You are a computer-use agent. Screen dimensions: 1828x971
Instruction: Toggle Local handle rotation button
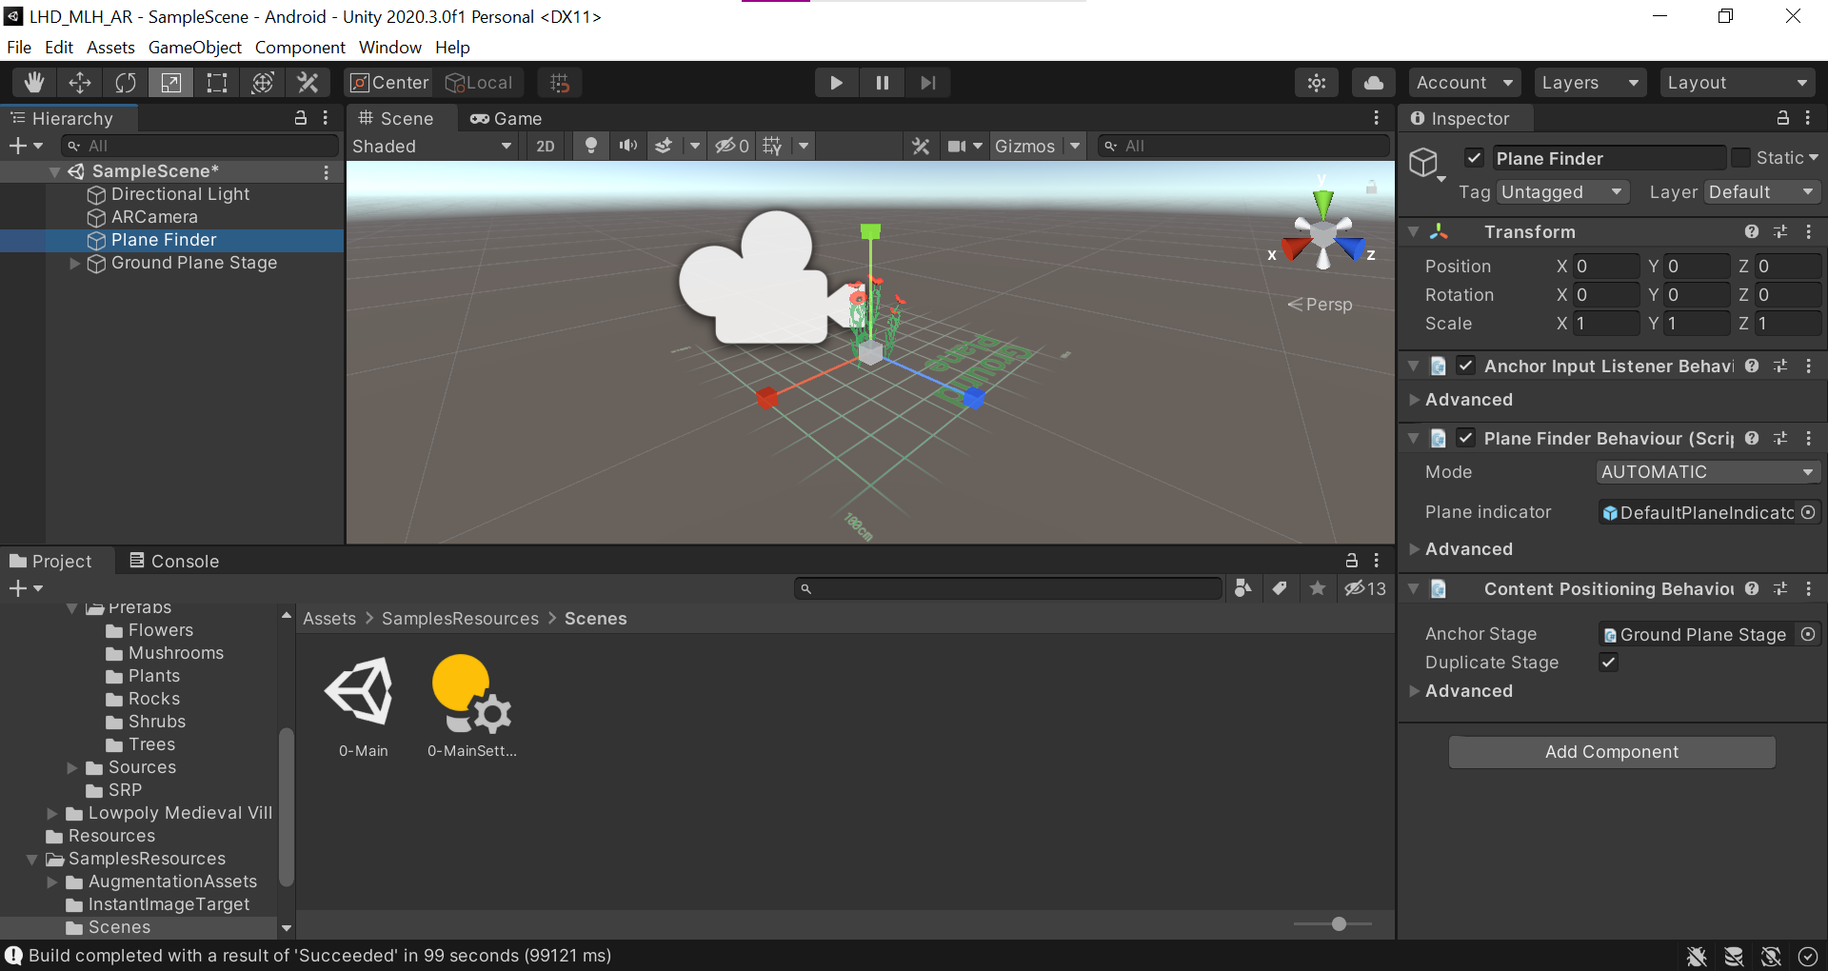480,83
